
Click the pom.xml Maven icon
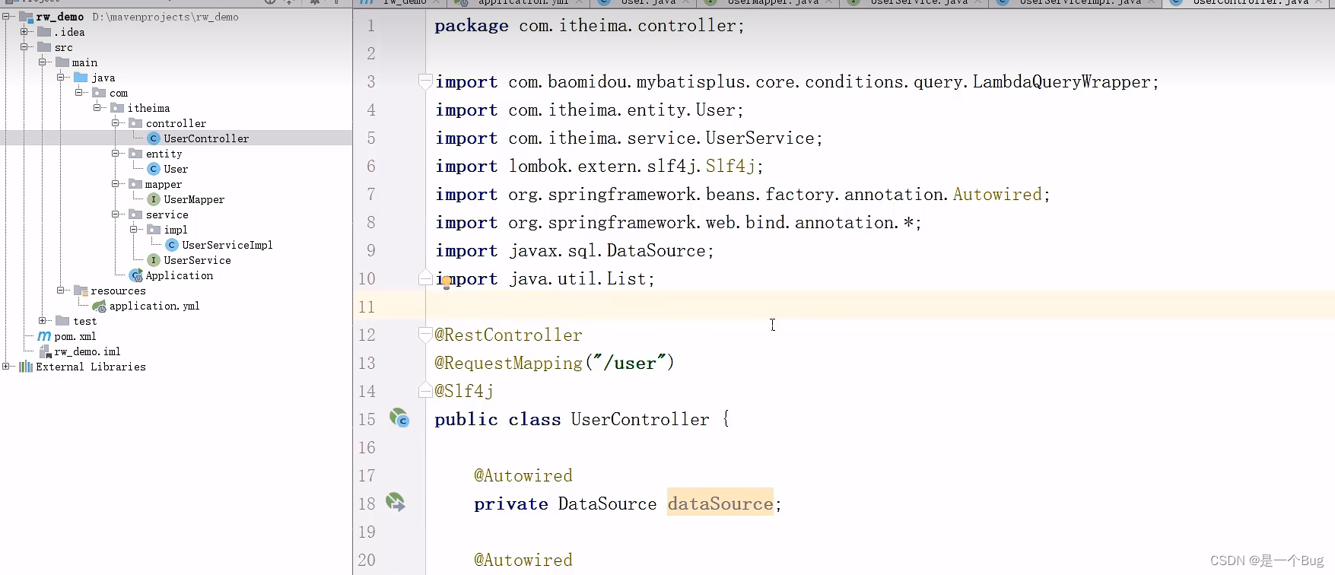(45, 336)
